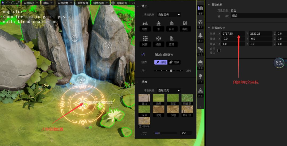The width and height of the screenshot is (287, 146).
Task: Toggle the 自动生成装饰物 checkbox
Action: [x=143, y=54]
